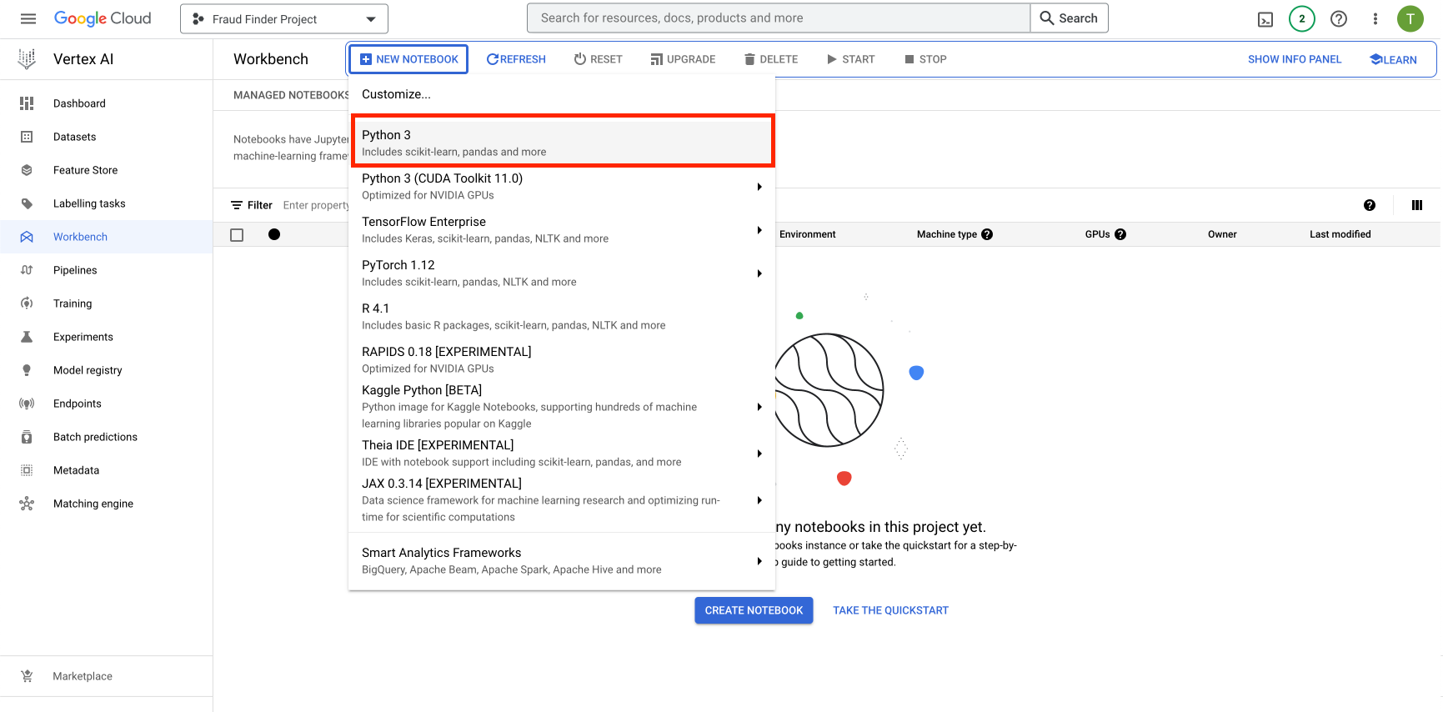Click the CREATE NOTEBOOK button
This screenshot has width=1443, height=712.
point(754,610)
